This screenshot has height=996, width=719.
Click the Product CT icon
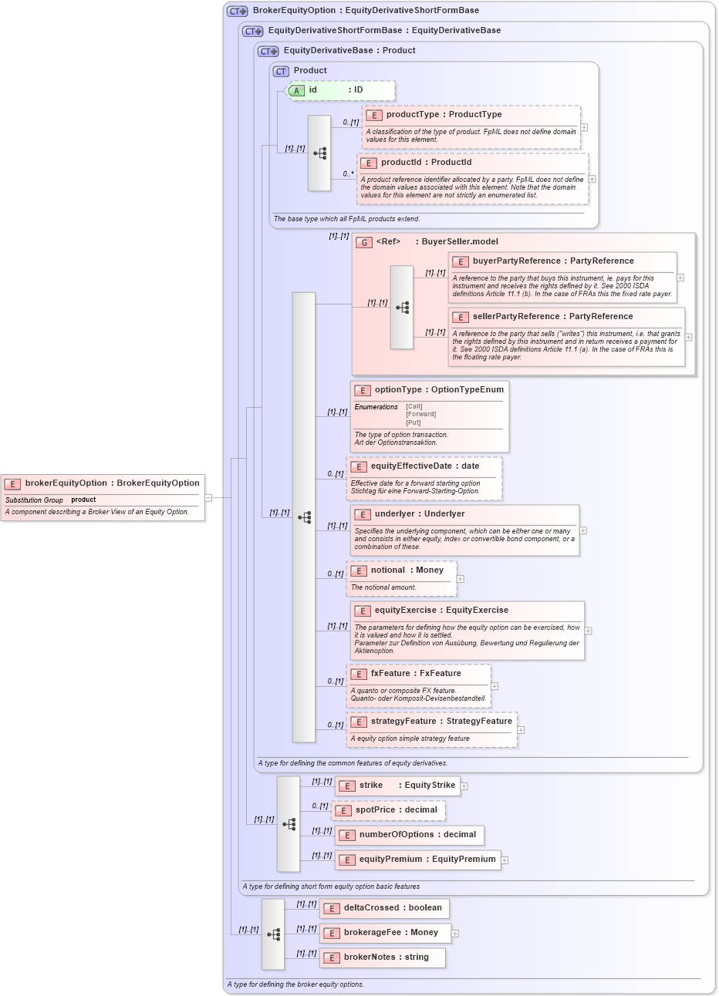281,71
